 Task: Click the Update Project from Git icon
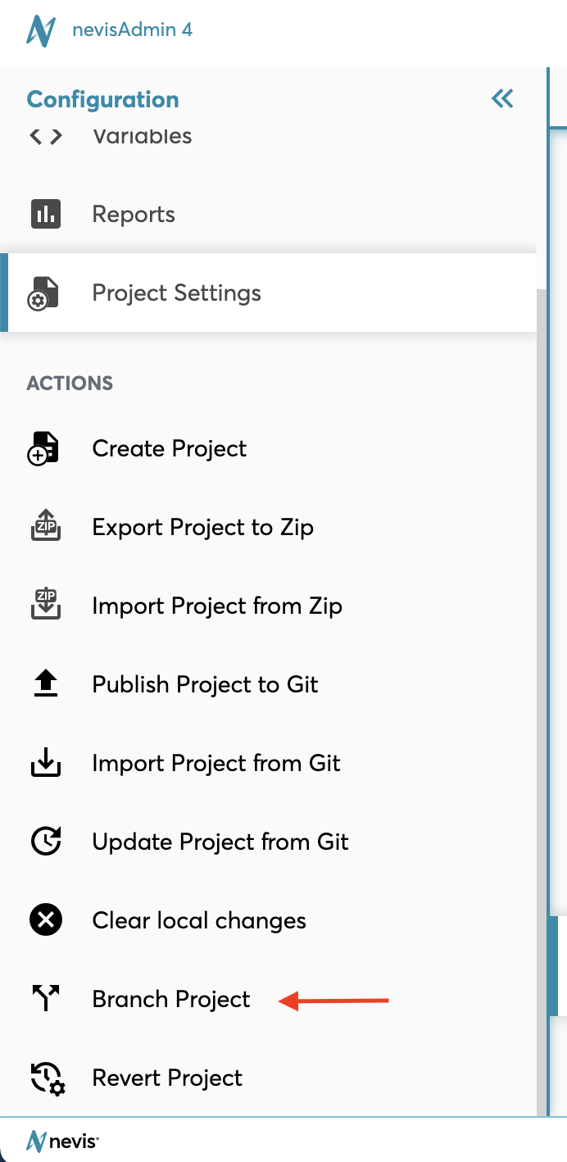pos(46,842)
